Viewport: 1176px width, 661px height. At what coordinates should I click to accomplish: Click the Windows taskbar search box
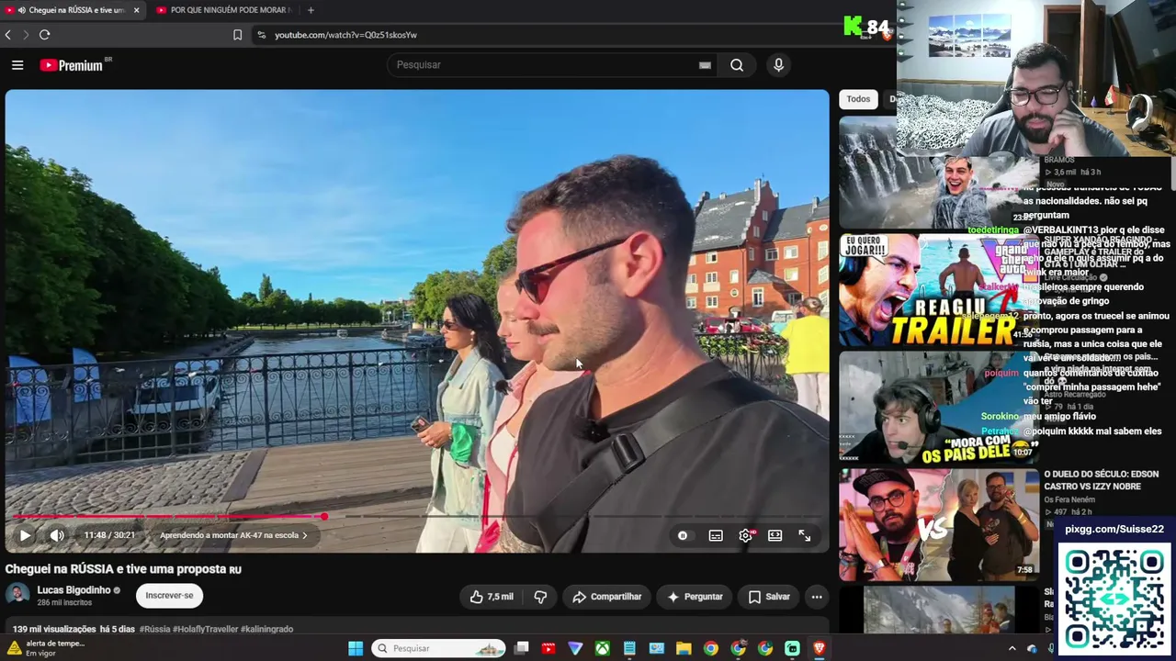click(438, 648)
